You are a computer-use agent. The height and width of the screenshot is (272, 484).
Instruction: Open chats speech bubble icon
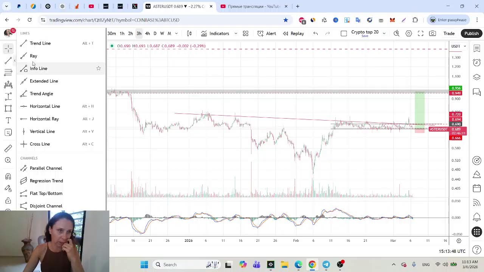pos(476,92)
